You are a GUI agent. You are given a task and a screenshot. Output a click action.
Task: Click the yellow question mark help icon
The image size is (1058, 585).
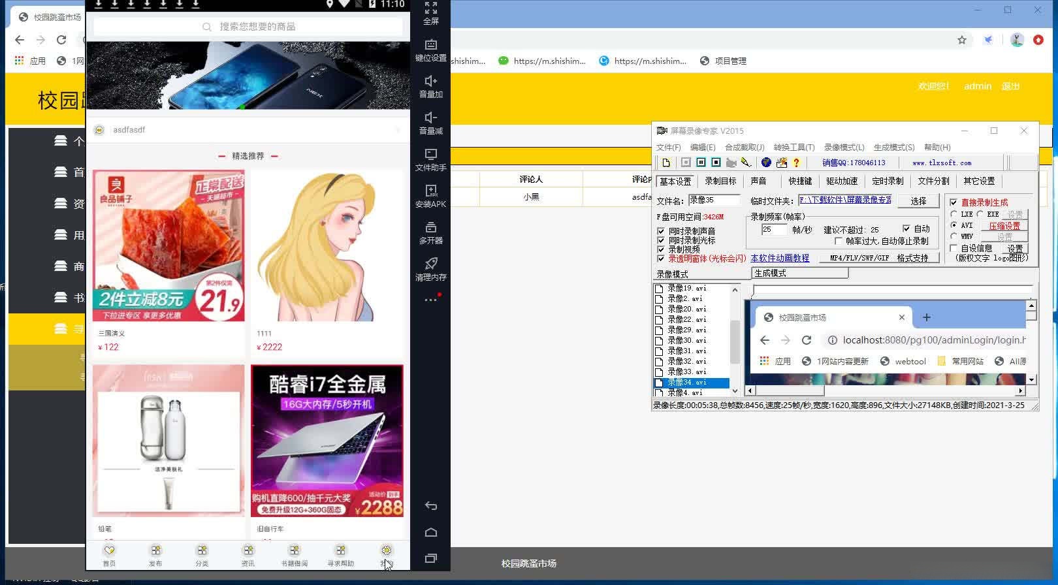pyautogui.click(x=796, y=163)
